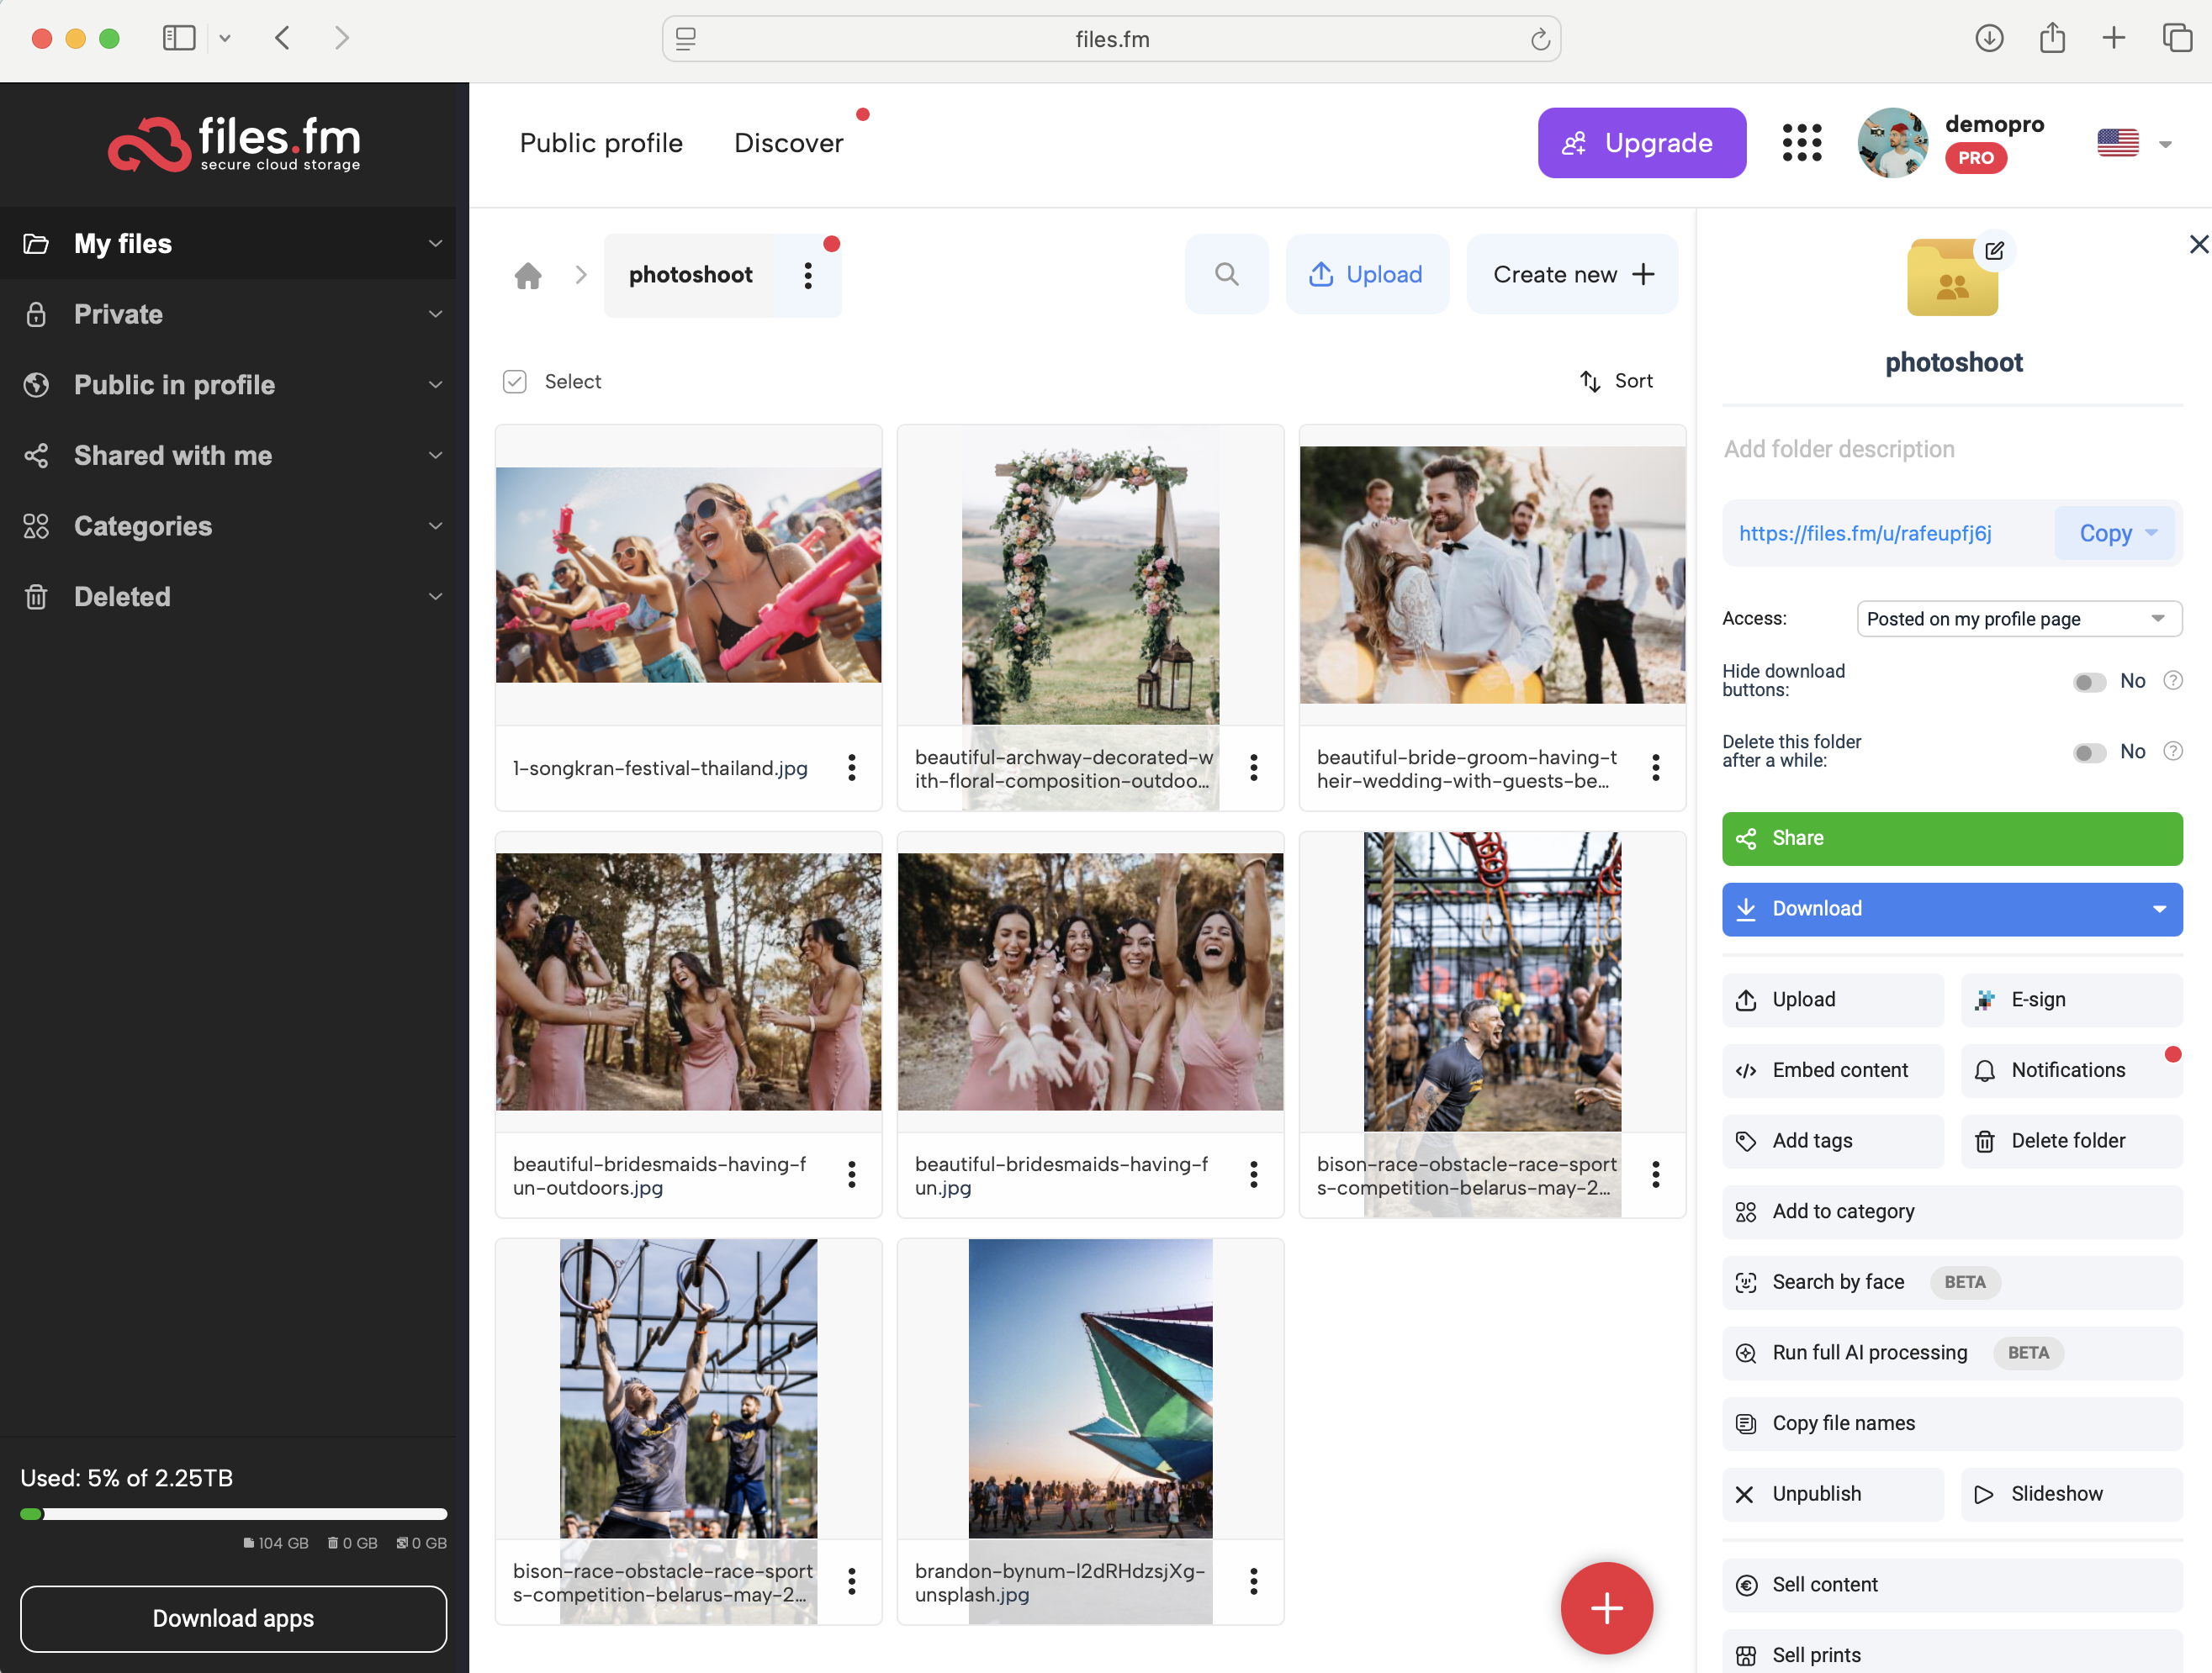Toggle Hide download buttons switch
This screenshot has width=2212, height=1673.
pyautogui.click(x=2089, y=682)
